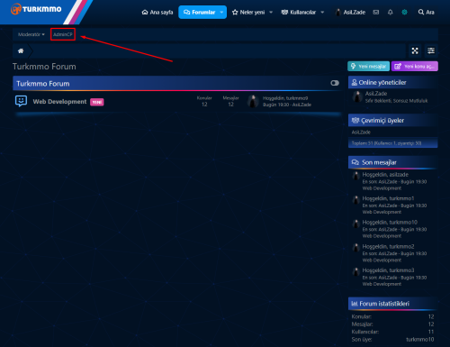Collapse the Turkmmo Forum category toggle
This screenshot has width=450, height=347.
335,83
